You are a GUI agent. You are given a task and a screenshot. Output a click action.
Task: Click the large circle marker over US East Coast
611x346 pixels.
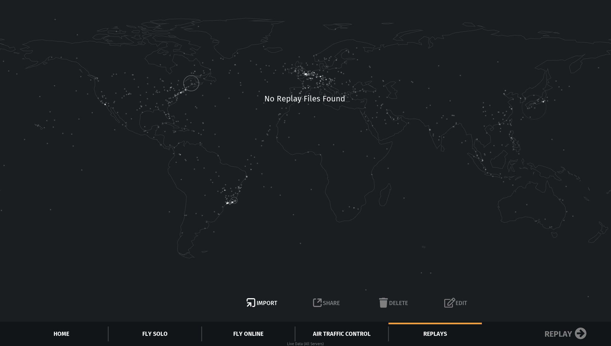click(x=191, y=83)
